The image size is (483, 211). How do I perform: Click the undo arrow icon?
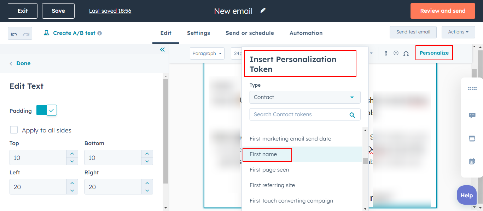[14, 33]
